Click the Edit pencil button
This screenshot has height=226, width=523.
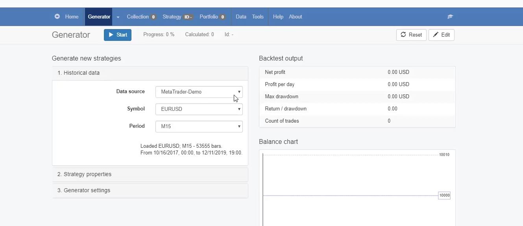[441, 35]
